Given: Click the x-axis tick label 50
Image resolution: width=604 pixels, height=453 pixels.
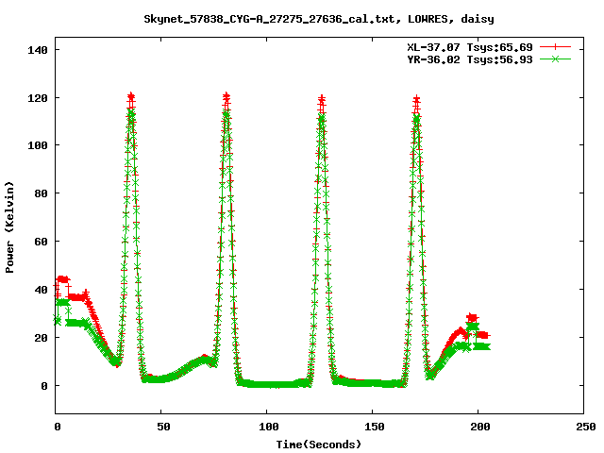Looking at the screenshot, I should pos(163,427).
